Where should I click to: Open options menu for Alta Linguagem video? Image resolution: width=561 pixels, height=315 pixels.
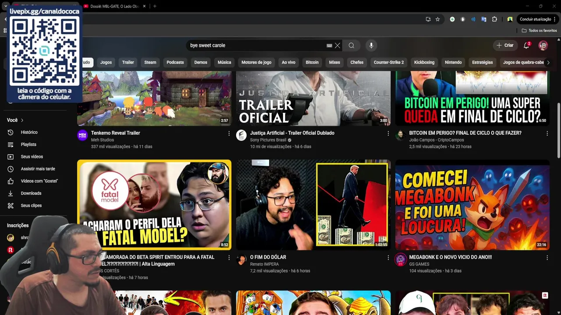click(229, 258)
